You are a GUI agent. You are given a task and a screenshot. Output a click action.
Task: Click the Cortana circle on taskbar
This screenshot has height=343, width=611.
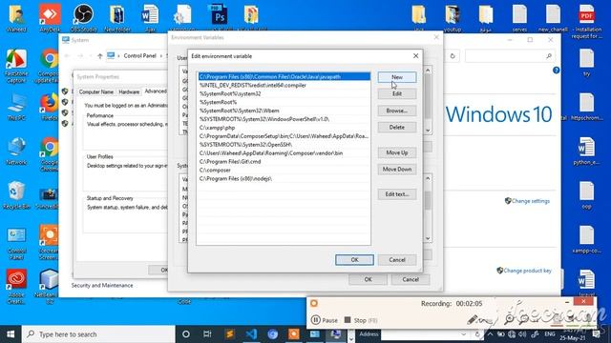pos(186,334)
